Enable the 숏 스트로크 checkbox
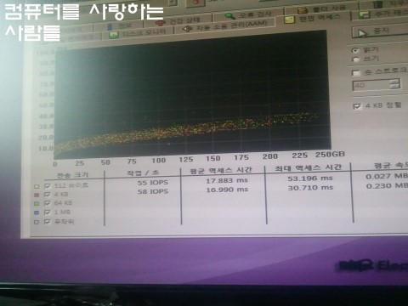Image resolution: width=408 pixels, height=306 pixels. pyautogui.click(x=355, y=73)
